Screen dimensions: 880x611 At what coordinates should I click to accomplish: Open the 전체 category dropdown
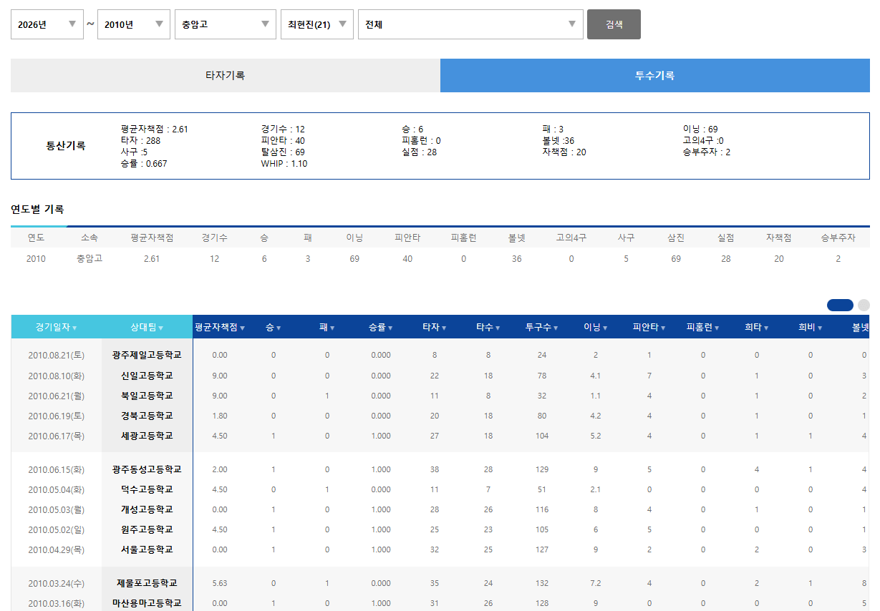click(470, 24)
